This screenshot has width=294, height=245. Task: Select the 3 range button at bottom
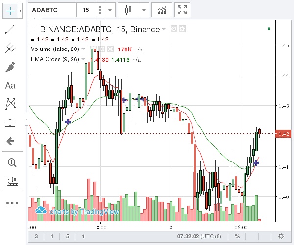[36, 236]
